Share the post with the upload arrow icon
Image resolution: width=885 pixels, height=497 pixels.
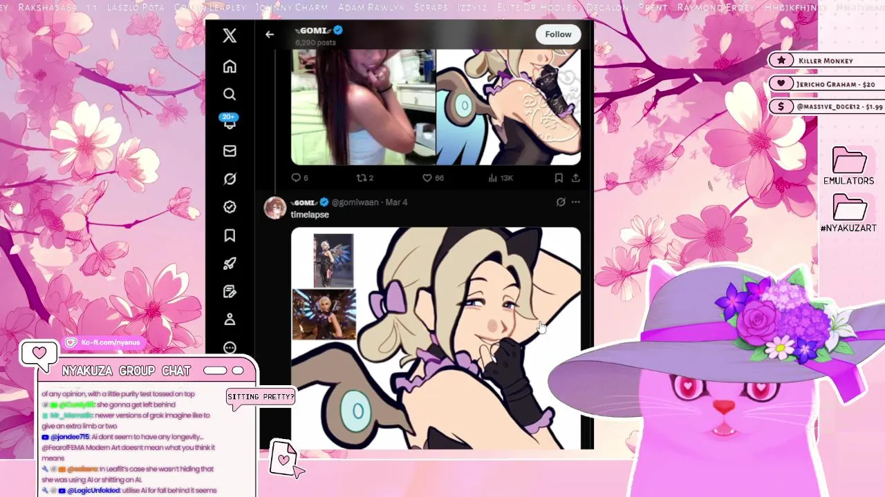click(575, 177)
